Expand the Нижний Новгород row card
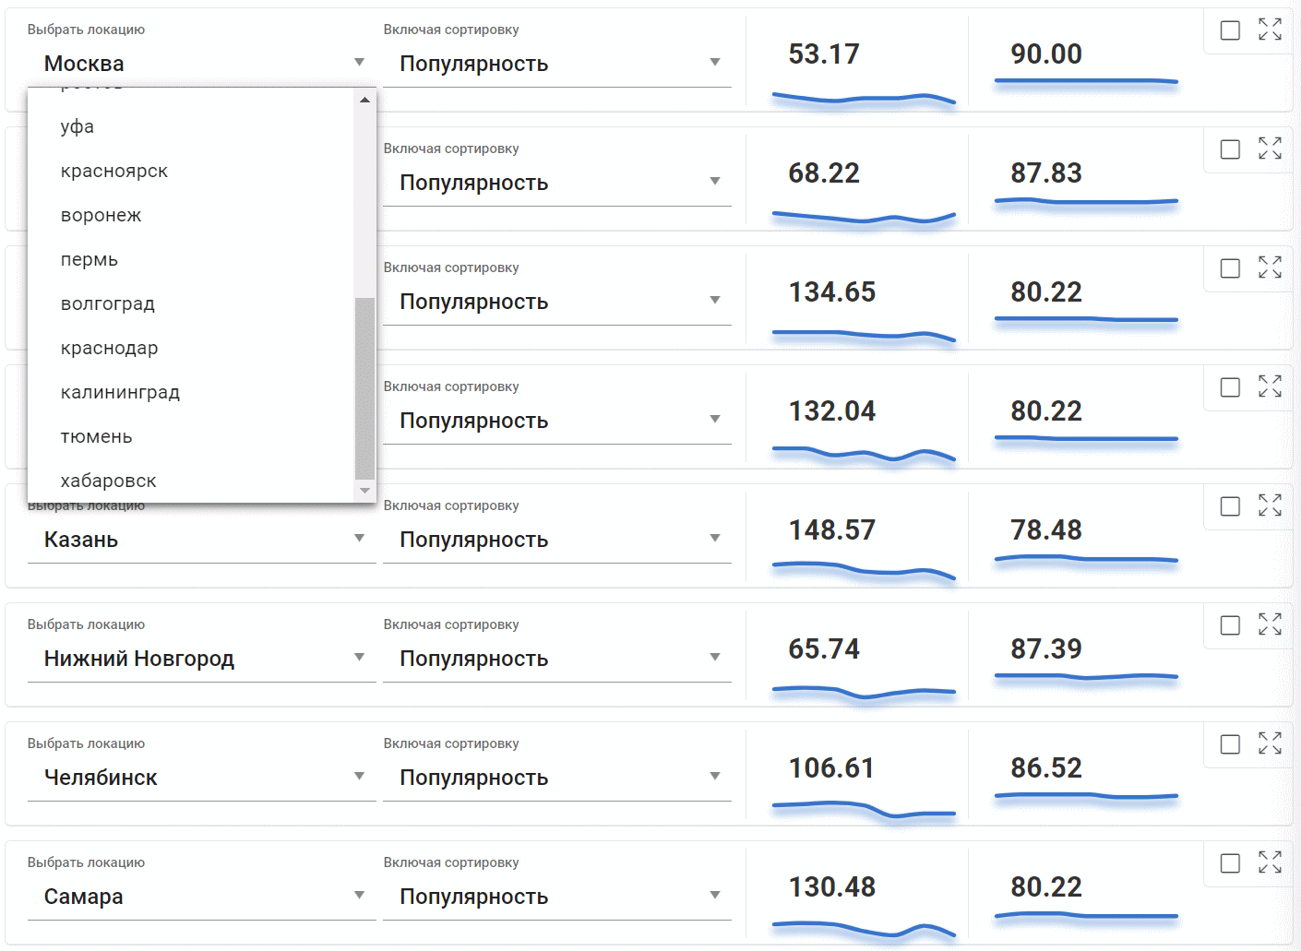The width and height of the screenshot is (1301, 951). point(1270,624)
